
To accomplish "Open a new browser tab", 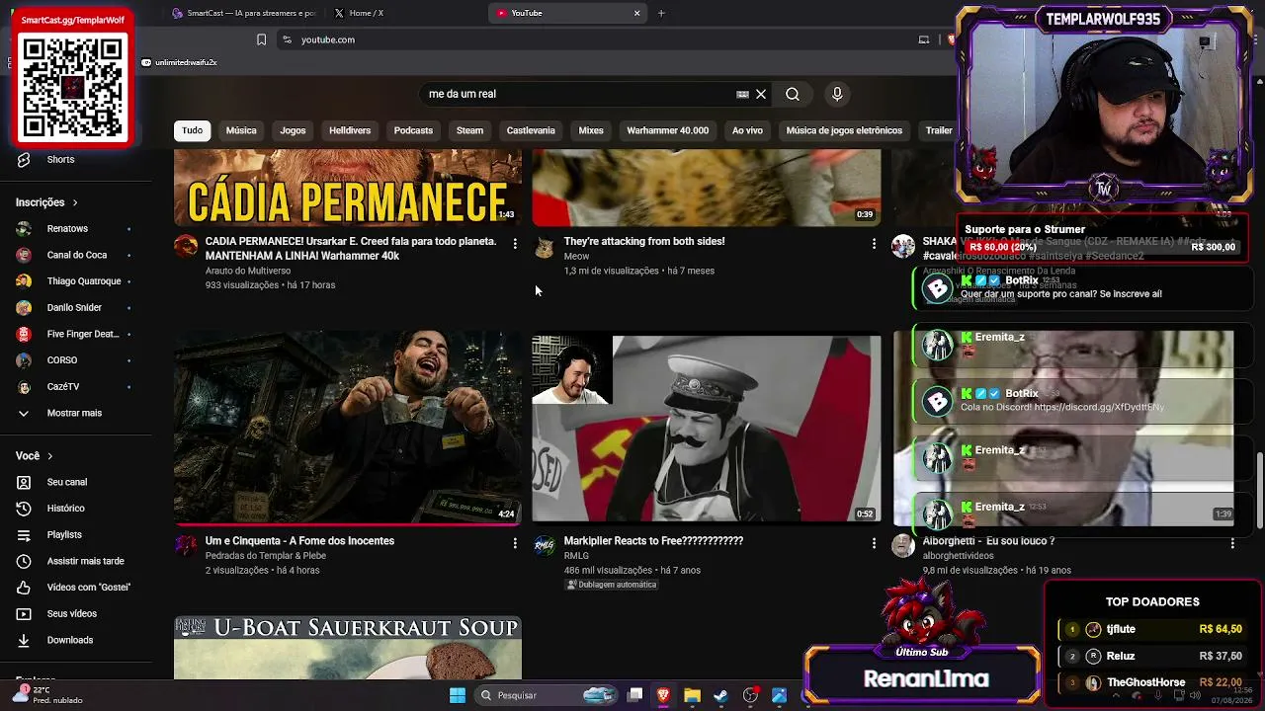I will [x=661, y=13].
